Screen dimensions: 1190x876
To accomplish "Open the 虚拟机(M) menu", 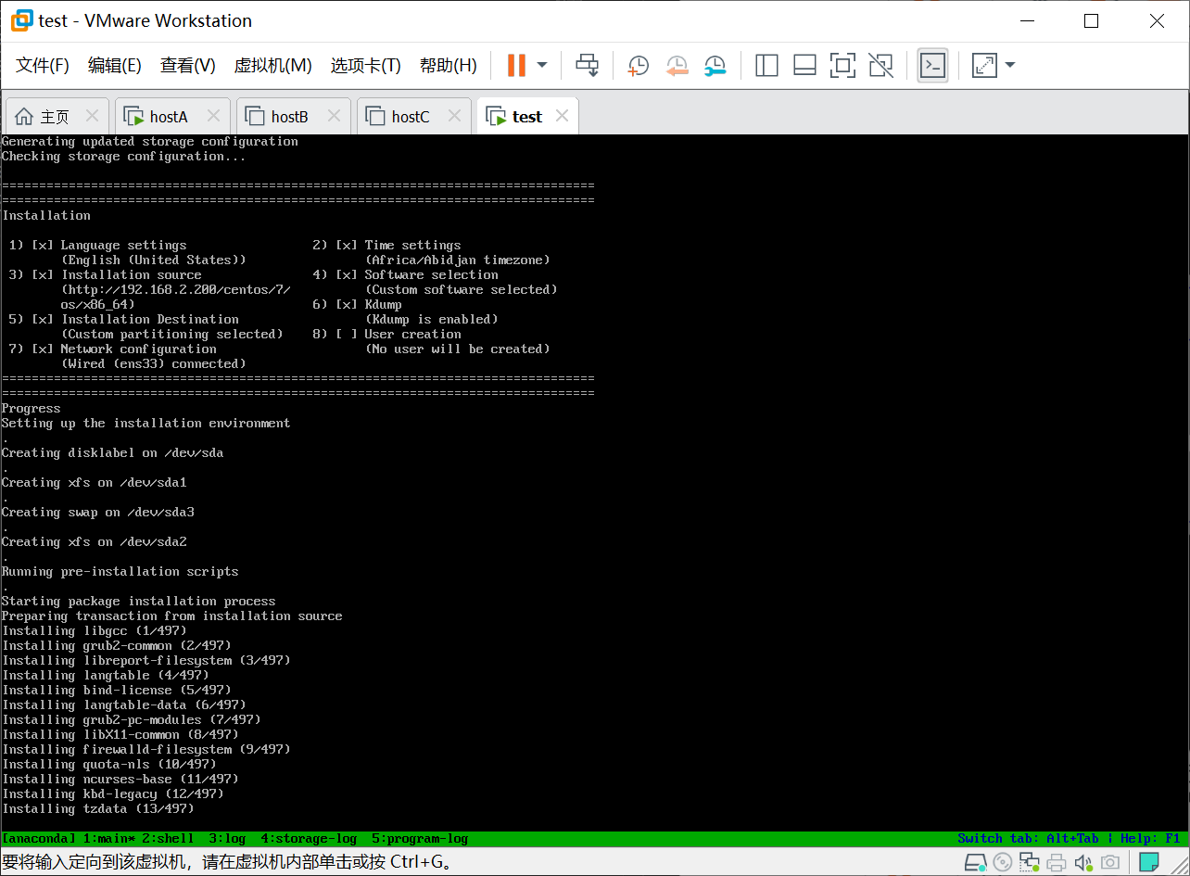I will coord(272,65).
